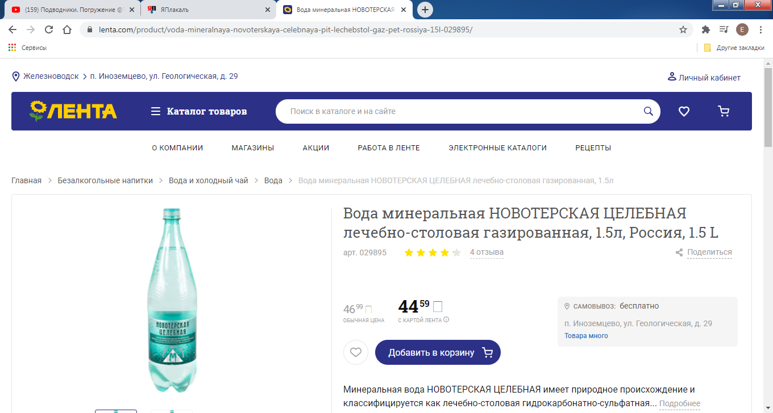Switch to the ЯПлакалъ tab
The height and width of the screenshot is (413, 773).
tap(208, 10)
